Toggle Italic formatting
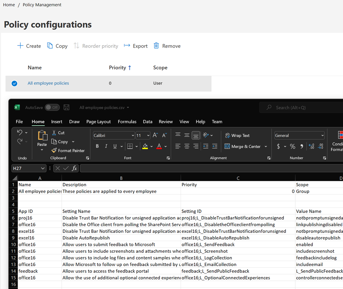Viewport: 343px width, 289px height. tap(106, 146)
